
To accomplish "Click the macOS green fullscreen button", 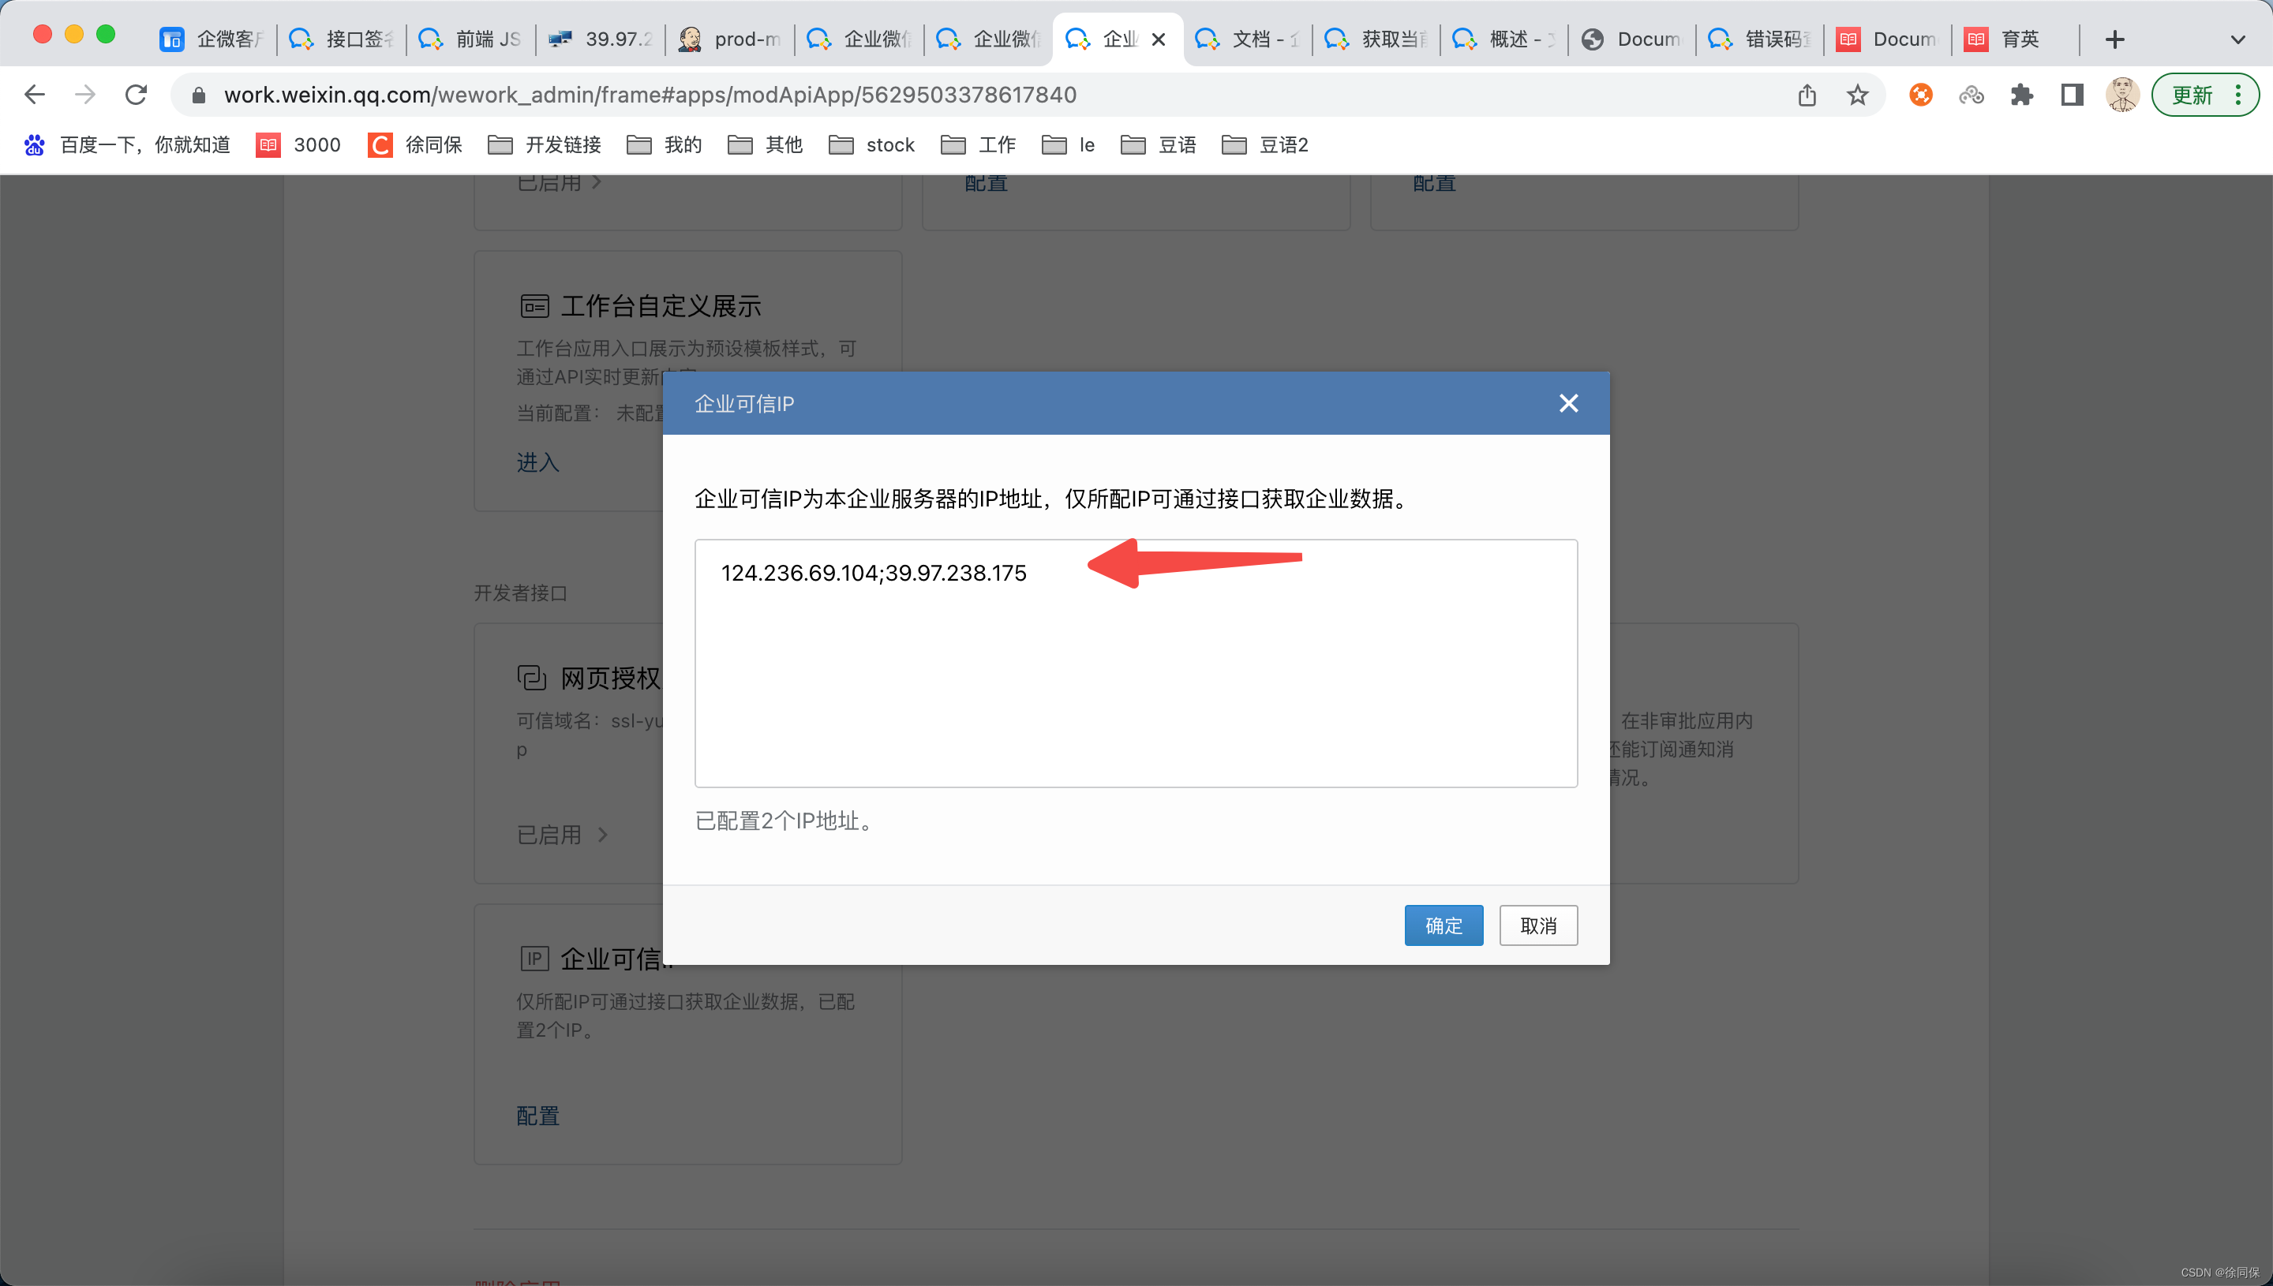I will [x=105, y=35].
